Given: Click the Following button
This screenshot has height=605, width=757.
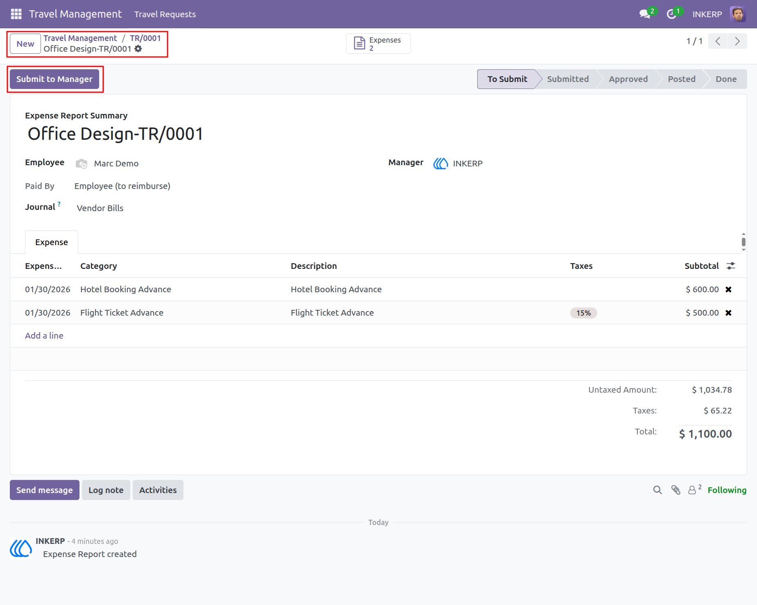Looking at the screenshot, I should [727, 490].
